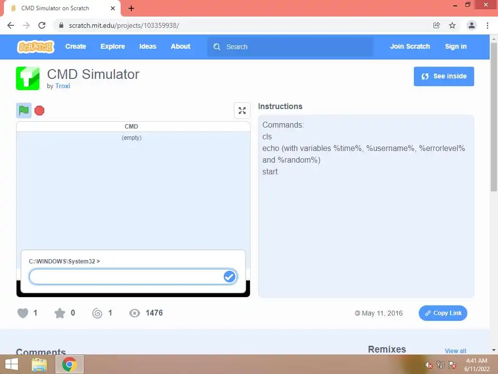
Task: Open author Troxi's profile
Action: point(63,86)
